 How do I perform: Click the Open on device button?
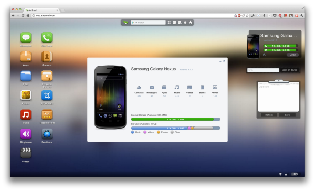pyautogui.click(x=289, y=70)
